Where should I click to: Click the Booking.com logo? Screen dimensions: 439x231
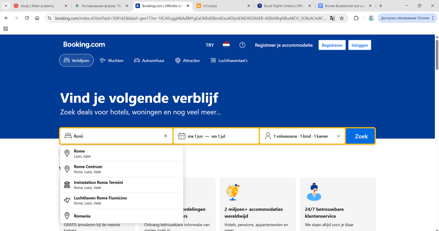(84, 45)
